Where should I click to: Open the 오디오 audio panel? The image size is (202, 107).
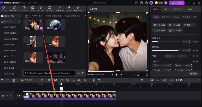[41, 9]
